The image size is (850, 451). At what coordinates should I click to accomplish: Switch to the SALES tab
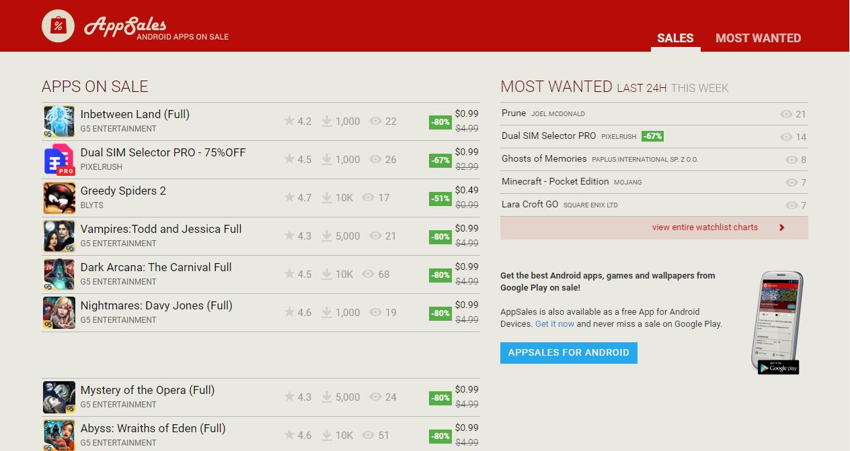click(x=675, y=38)
